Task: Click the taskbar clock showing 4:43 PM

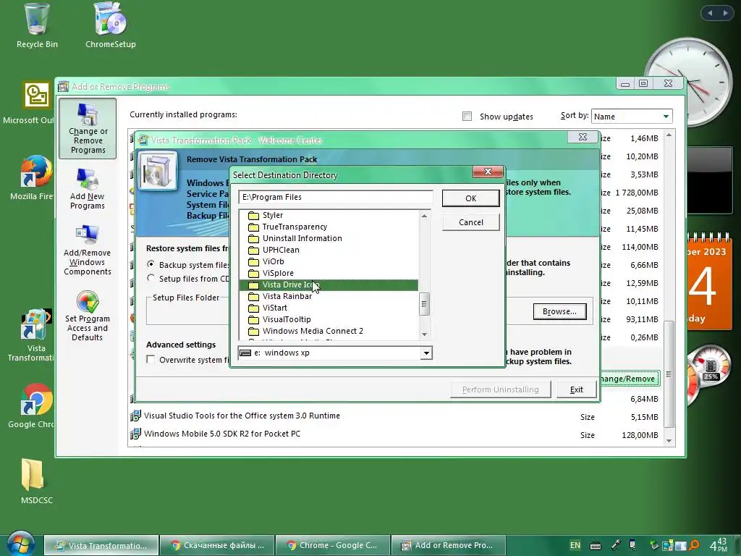Action: click(719, 545)
